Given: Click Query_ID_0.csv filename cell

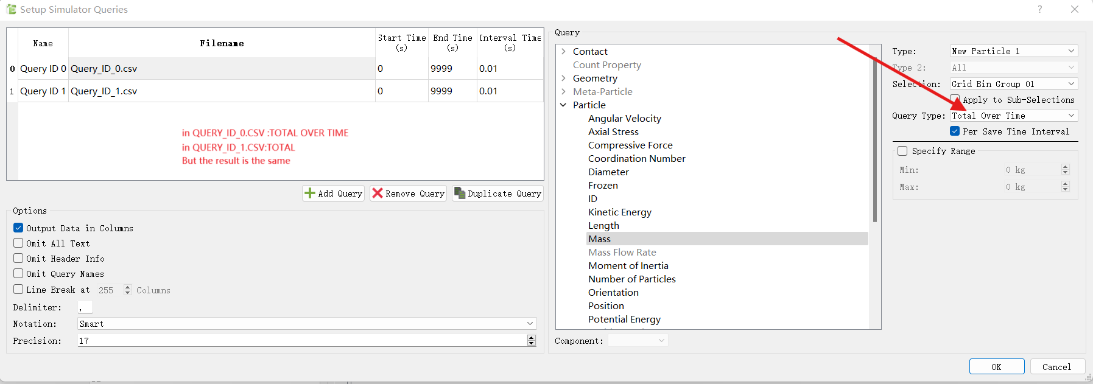Looking at the screenshot, I should click(222, 68).
